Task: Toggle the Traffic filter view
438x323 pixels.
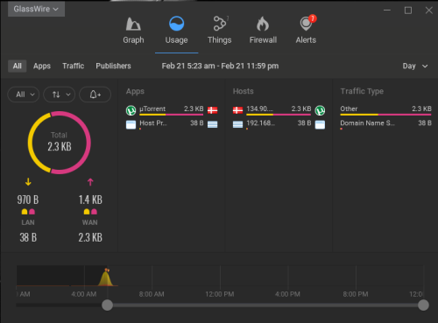Action: [73, 66]
